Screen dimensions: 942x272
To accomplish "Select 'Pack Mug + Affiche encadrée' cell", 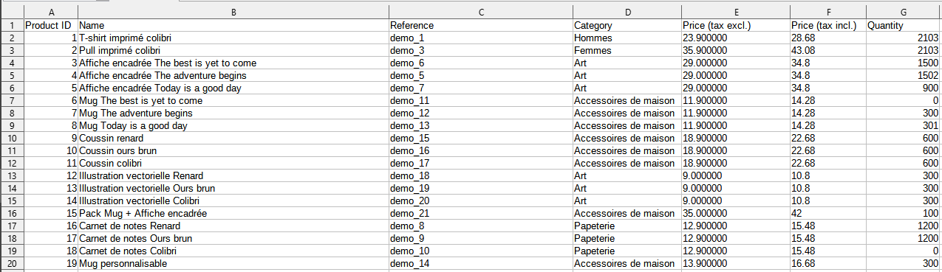I will click(233, 213).
